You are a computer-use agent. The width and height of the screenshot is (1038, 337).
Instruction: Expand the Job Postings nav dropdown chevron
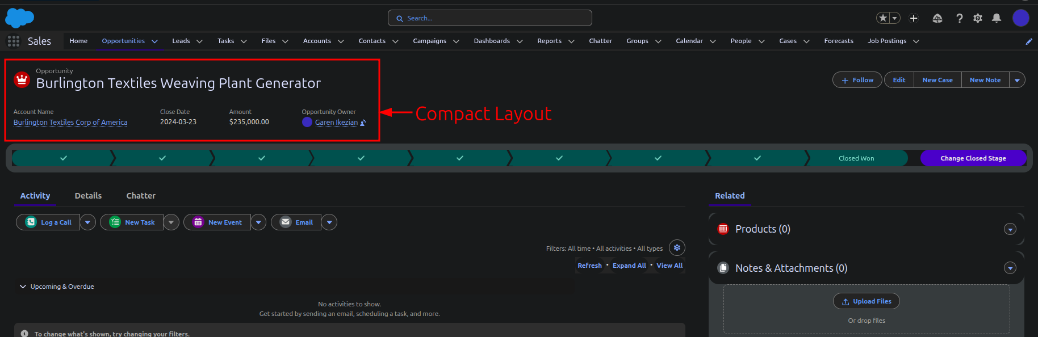click(x=916, y=41)
